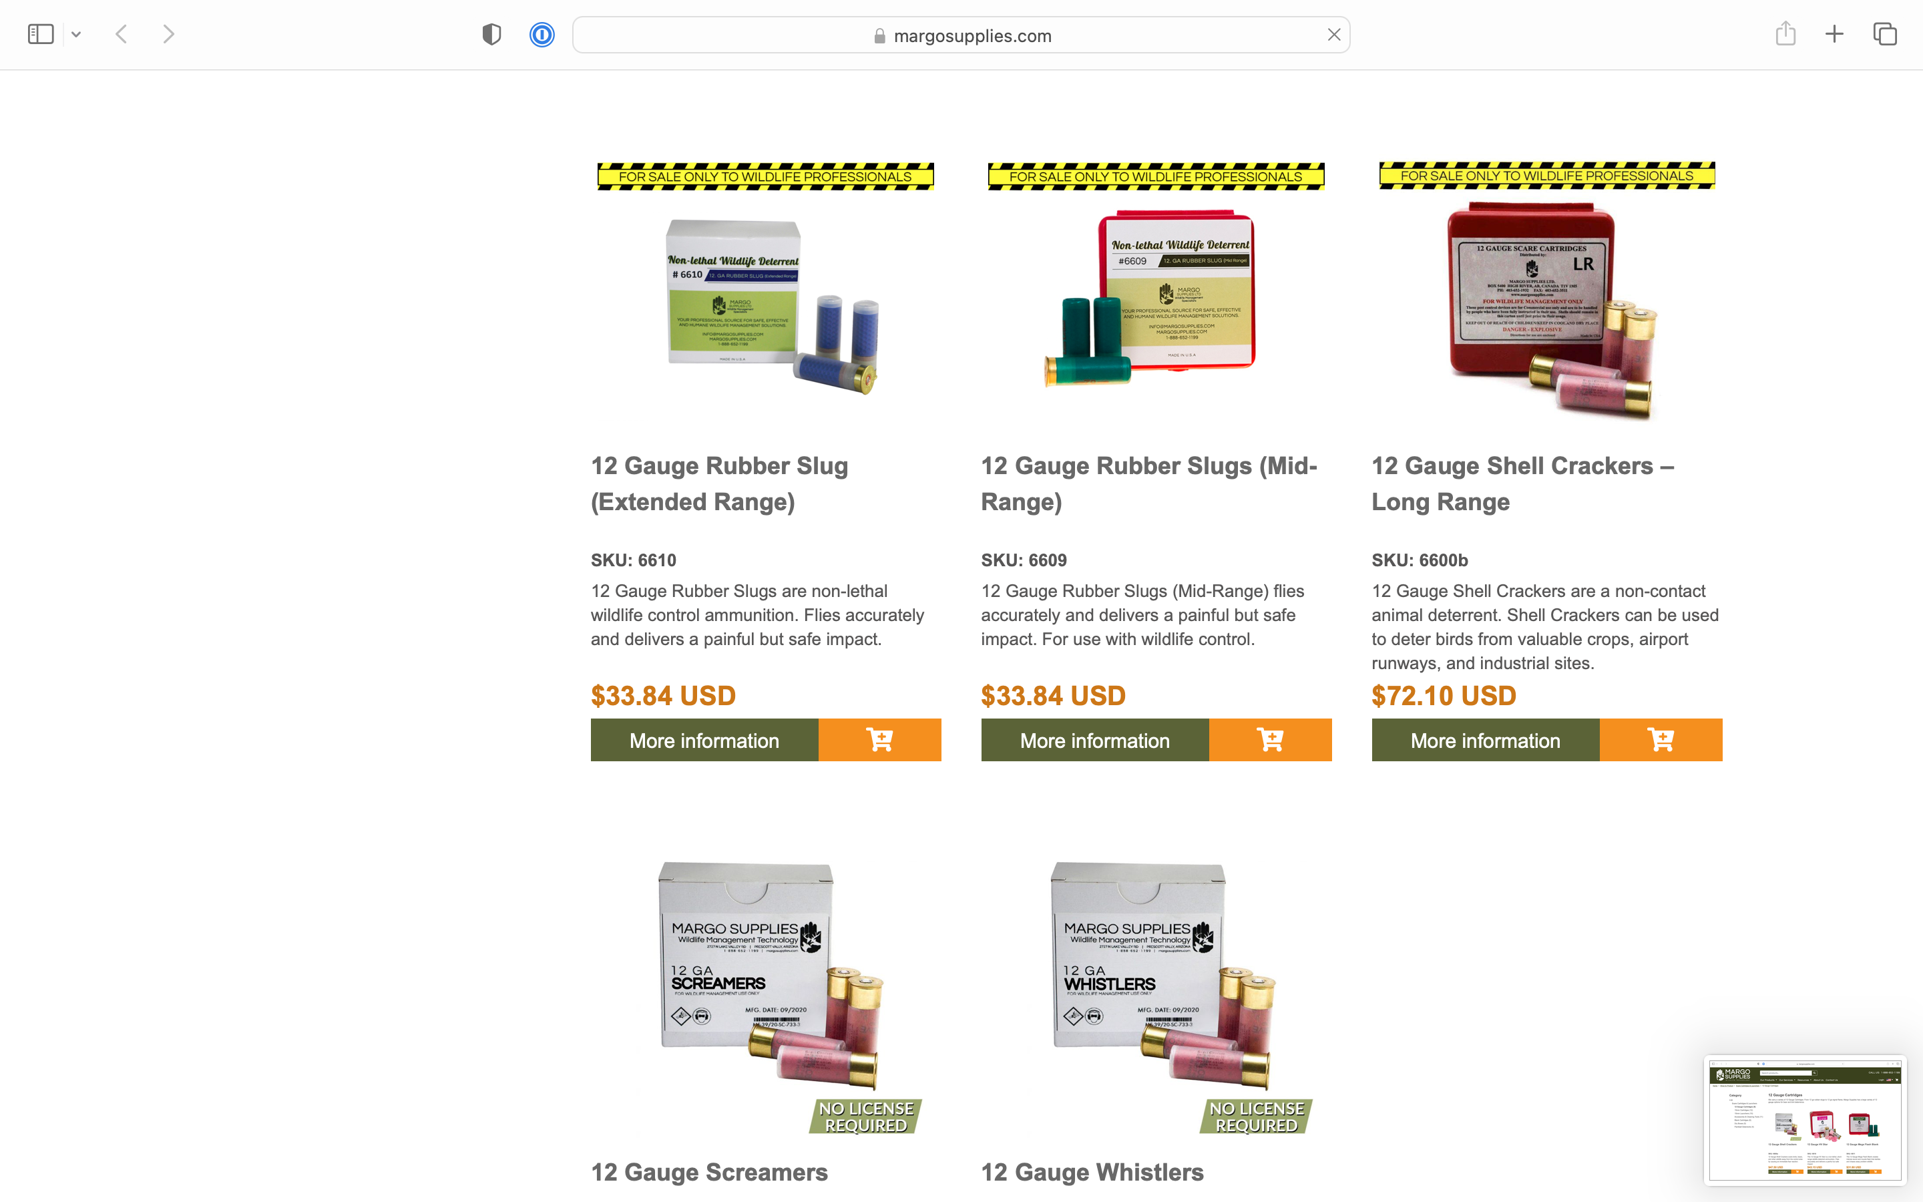
Task: Go forward with the right arrow
Action: pos(168,34)
